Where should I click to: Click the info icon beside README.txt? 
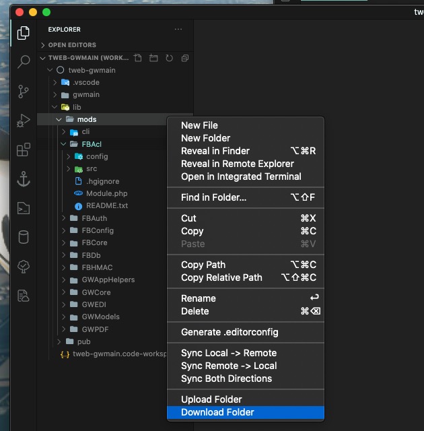click(x=79, y=206)
